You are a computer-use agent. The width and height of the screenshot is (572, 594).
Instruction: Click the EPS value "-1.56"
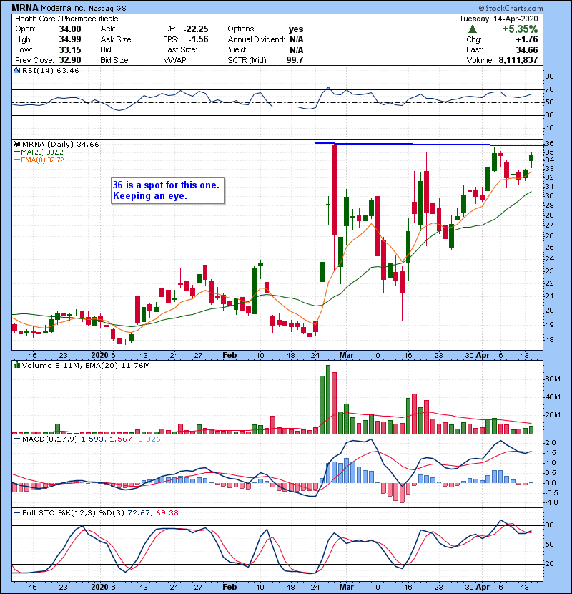[x=198, y=39]
